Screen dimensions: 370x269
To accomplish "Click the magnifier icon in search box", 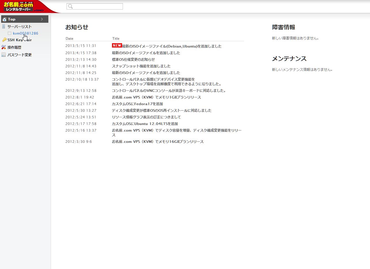I will click(x=70, y=6).
